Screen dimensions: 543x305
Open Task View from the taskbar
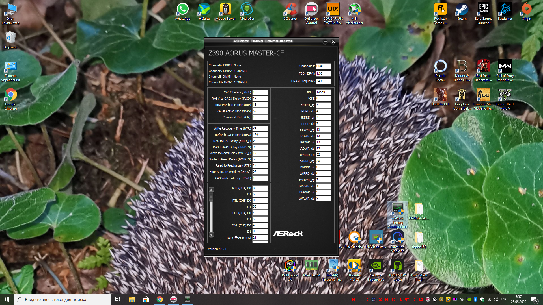click(118, 299)
